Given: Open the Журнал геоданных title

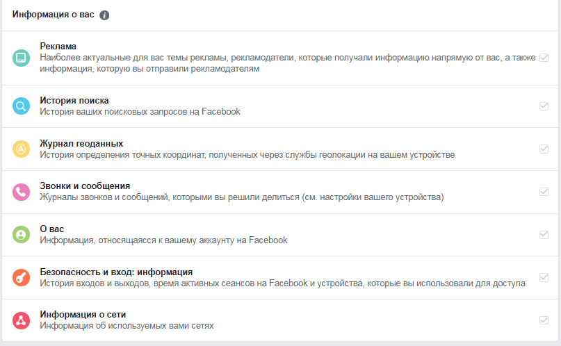Looking at the screenshot, I should pyautogui.click(x=81, y=144).
